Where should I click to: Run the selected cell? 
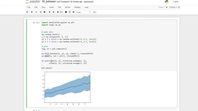[x=60, y=12]
